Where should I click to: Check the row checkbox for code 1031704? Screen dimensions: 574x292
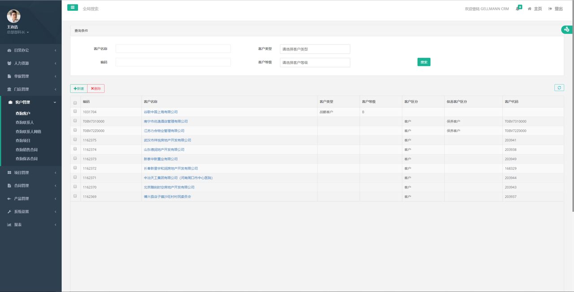pos(75,112)
